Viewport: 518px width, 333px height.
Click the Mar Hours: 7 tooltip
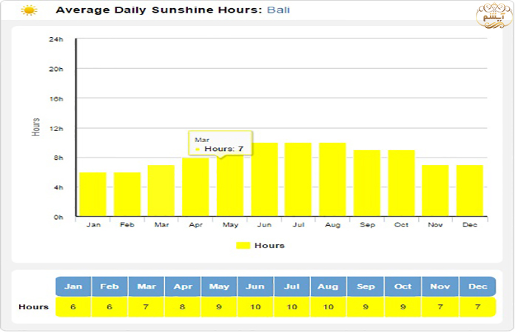[221, 144]
